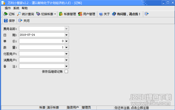Click the 切换帐套 book icon
The width and height of the screenshot is (175, 110).
click(38, 14)
